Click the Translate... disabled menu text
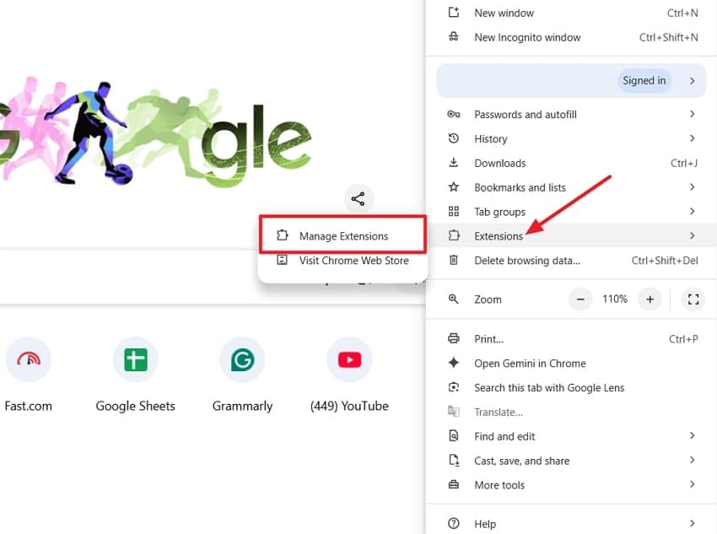Screen dimensions: 717x534 (x=499, y=412)
